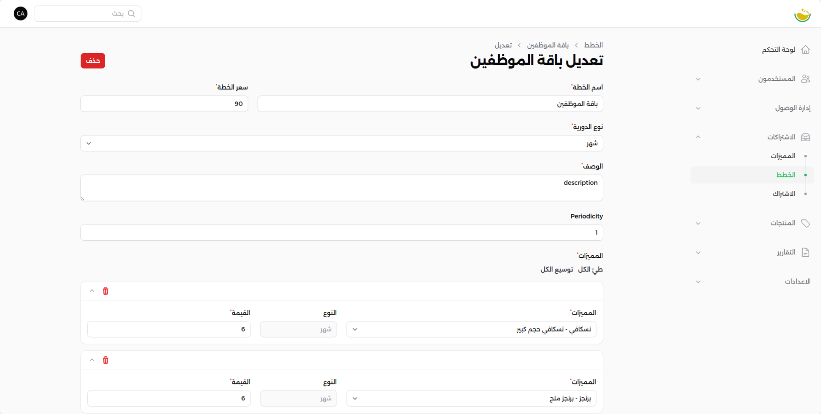The image size is (821, 414).
Task: Click the app logo in the header
Action: coord(802,15)
